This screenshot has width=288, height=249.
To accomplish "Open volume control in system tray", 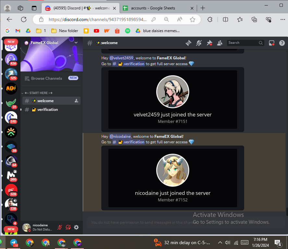I will (x=228, y=243).
